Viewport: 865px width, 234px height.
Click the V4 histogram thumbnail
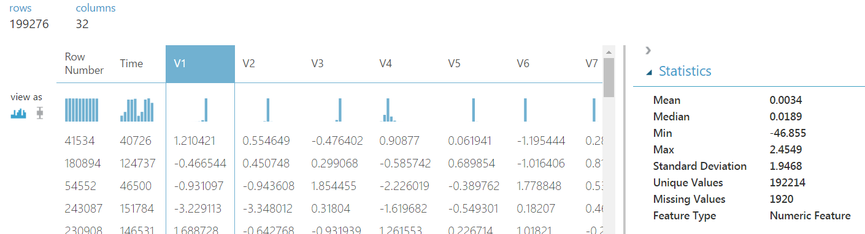[389, 110]
